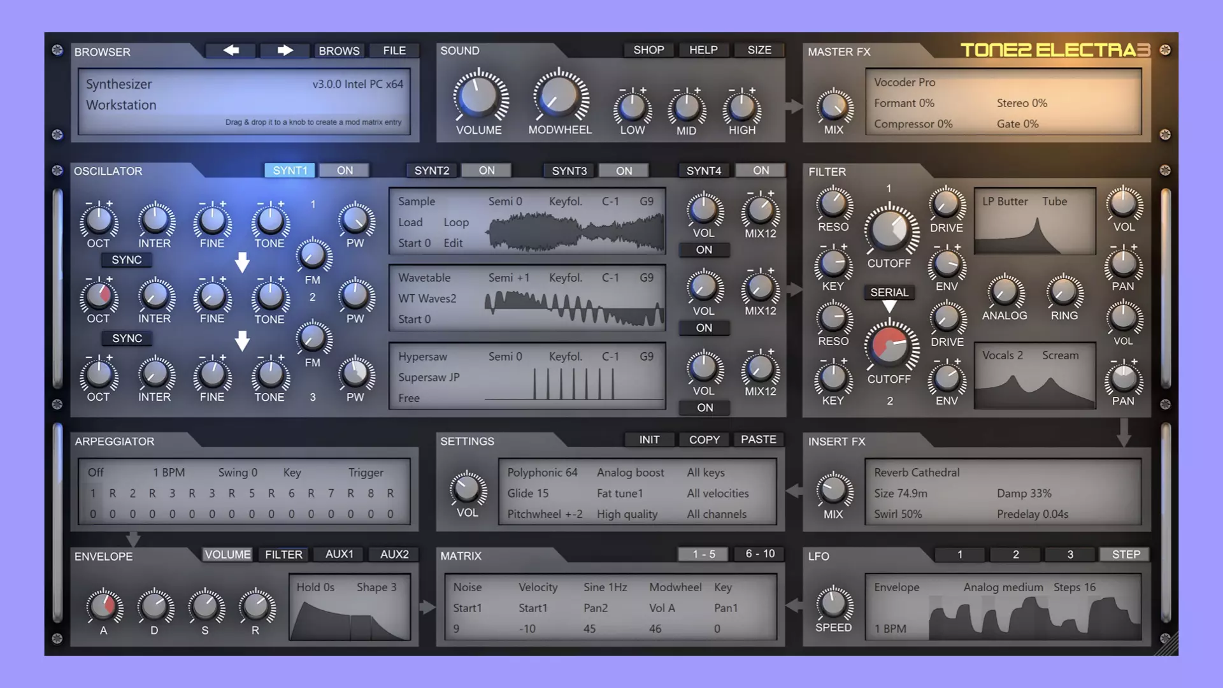Open the Vocals 2 filter type selector
The width and height of the screenshot is (1223, 688).
(x=1003, y=355)
